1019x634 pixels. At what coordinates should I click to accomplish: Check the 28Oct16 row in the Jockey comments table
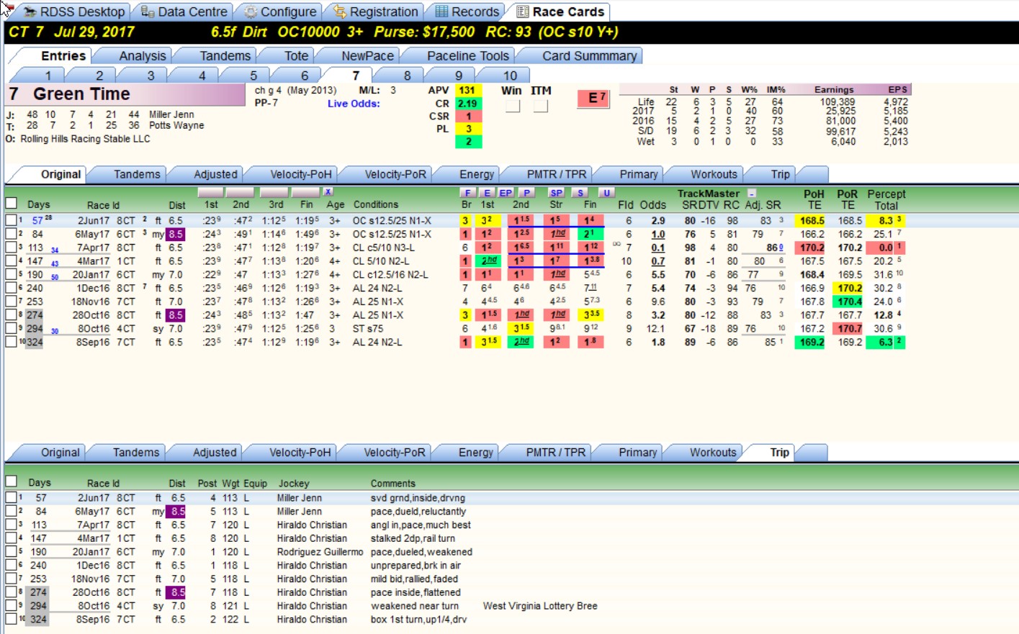point(11,592)
